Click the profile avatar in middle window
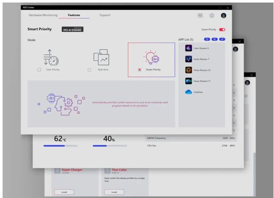This screenshot has width=274, height=198. pyautogui.click(x=235, y=49)
